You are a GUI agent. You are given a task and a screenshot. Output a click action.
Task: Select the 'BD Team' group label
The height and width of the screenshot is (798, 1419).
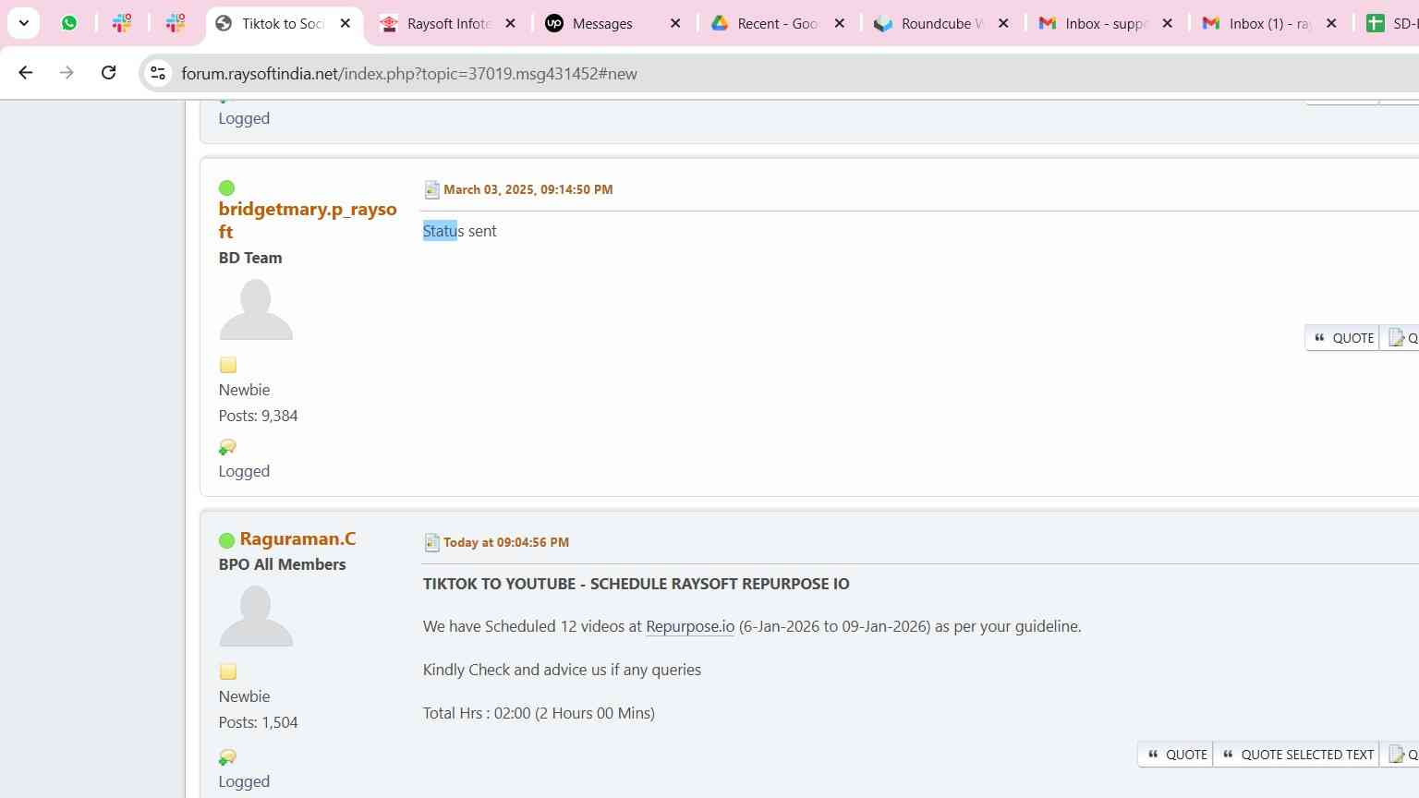click(x=250, y=258)
